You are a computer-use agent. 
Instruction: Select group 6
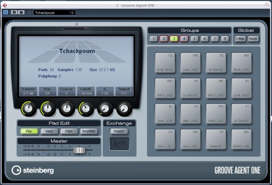pos(204,39)
